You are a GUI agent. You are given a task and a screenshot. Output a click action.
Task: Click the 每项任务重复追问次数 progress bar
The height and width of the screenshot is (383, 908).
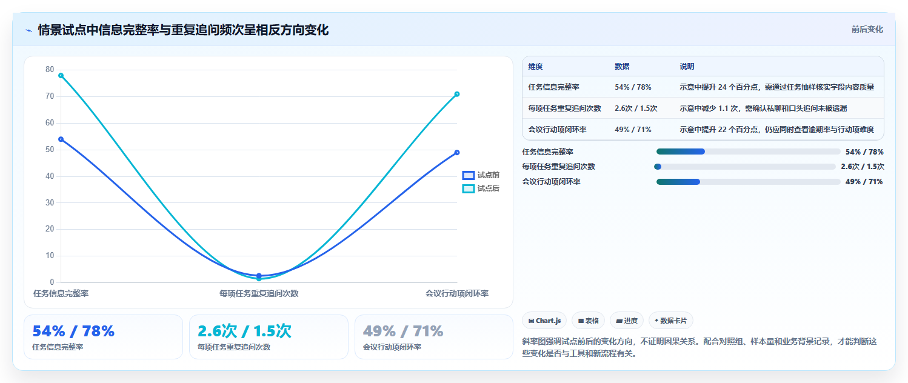pos(746,167)
